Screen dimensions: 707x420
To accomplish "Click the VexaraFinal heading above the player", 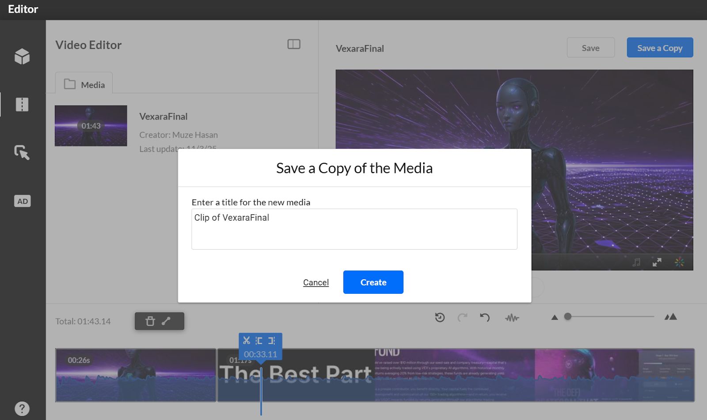I will tap(360, 49).
